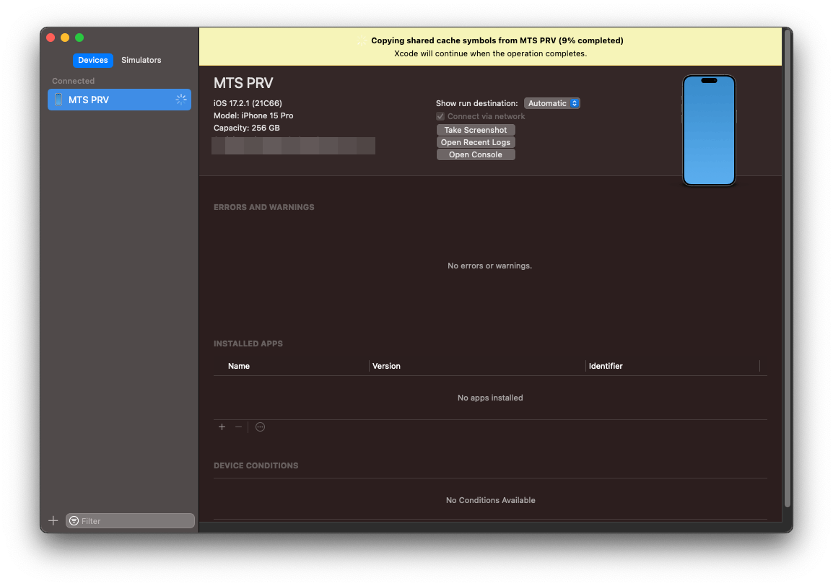Open the device console
Viewport: 833px width, 586px height.
click(x=476, y=154)
